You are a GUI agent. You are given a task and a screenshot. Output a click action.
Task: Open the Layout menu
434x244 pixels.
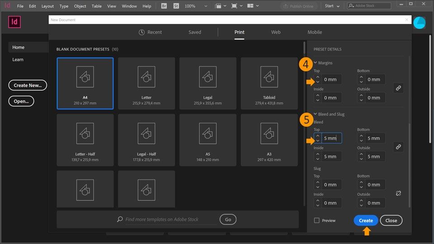[47, 6]
